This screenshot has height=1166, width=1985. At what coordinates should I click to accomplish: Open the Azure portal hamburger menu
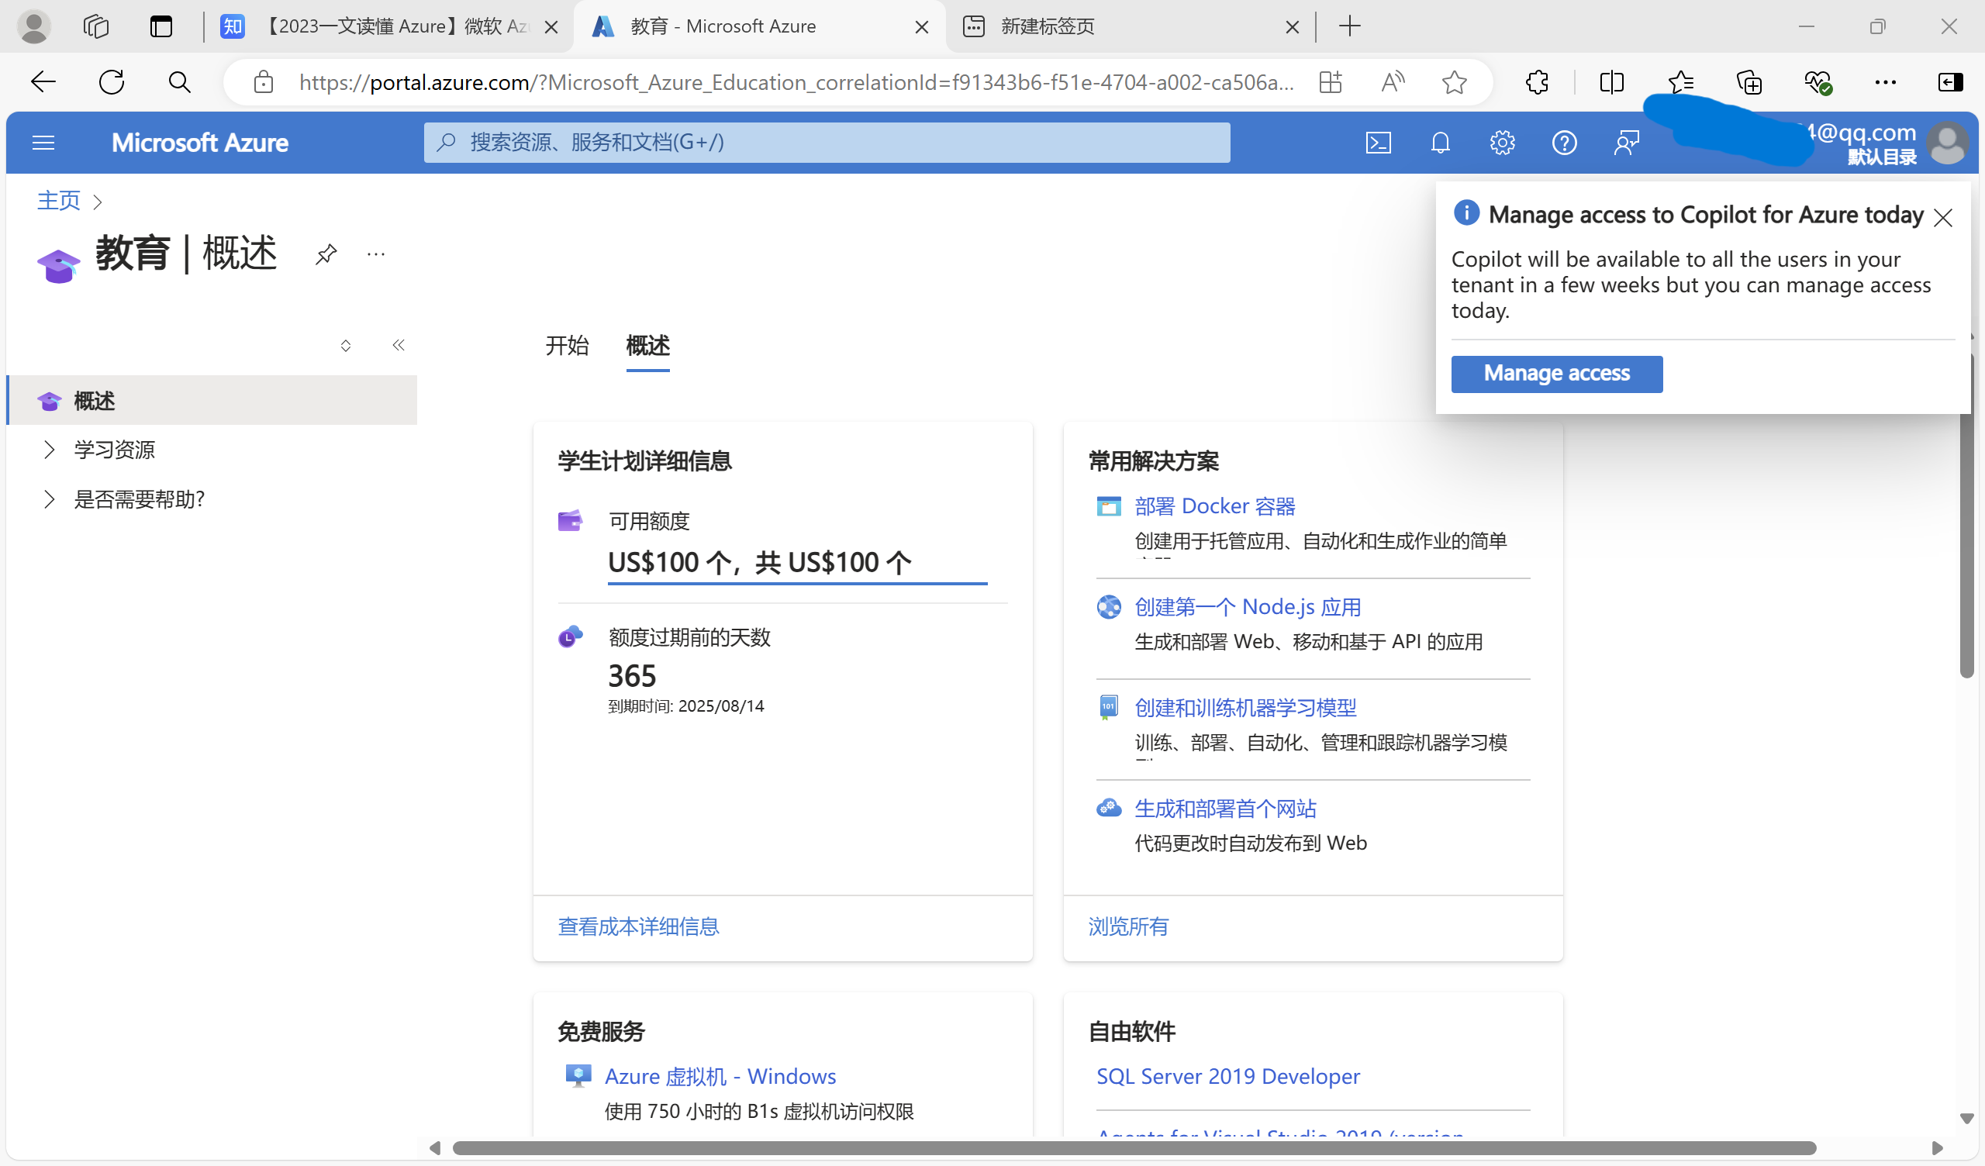(x=43, y=143)
